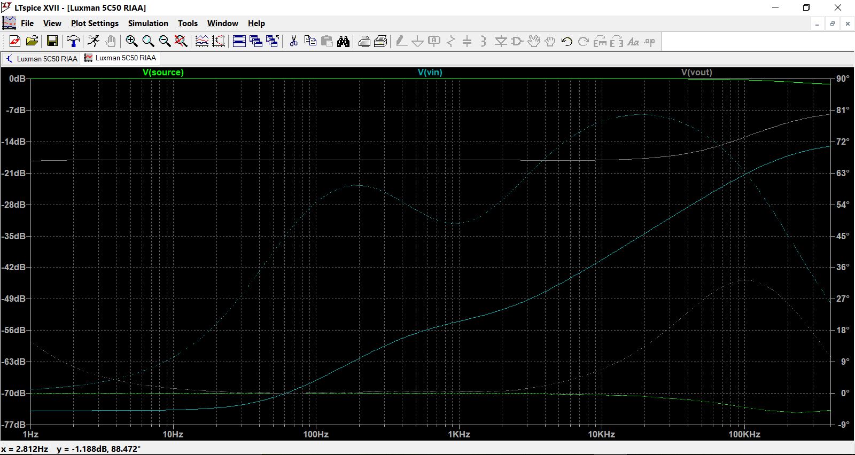
Task: Click the V(source) trace label
Action: click(163, 72)
